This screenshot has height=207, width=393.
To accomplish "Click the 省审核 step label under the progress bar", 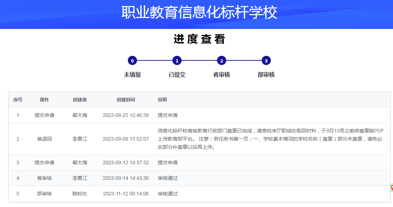I will click(222, 75).
